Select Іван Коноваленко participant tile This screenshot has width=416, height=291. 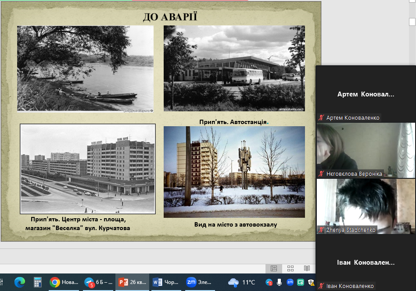tap(365, 263)
